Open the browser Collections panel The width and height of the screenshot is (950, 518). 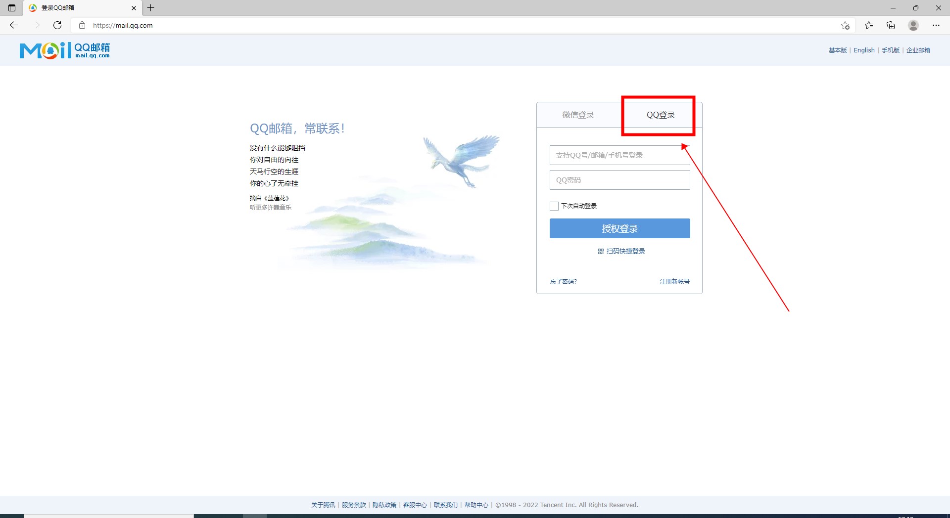pos(891,25)
